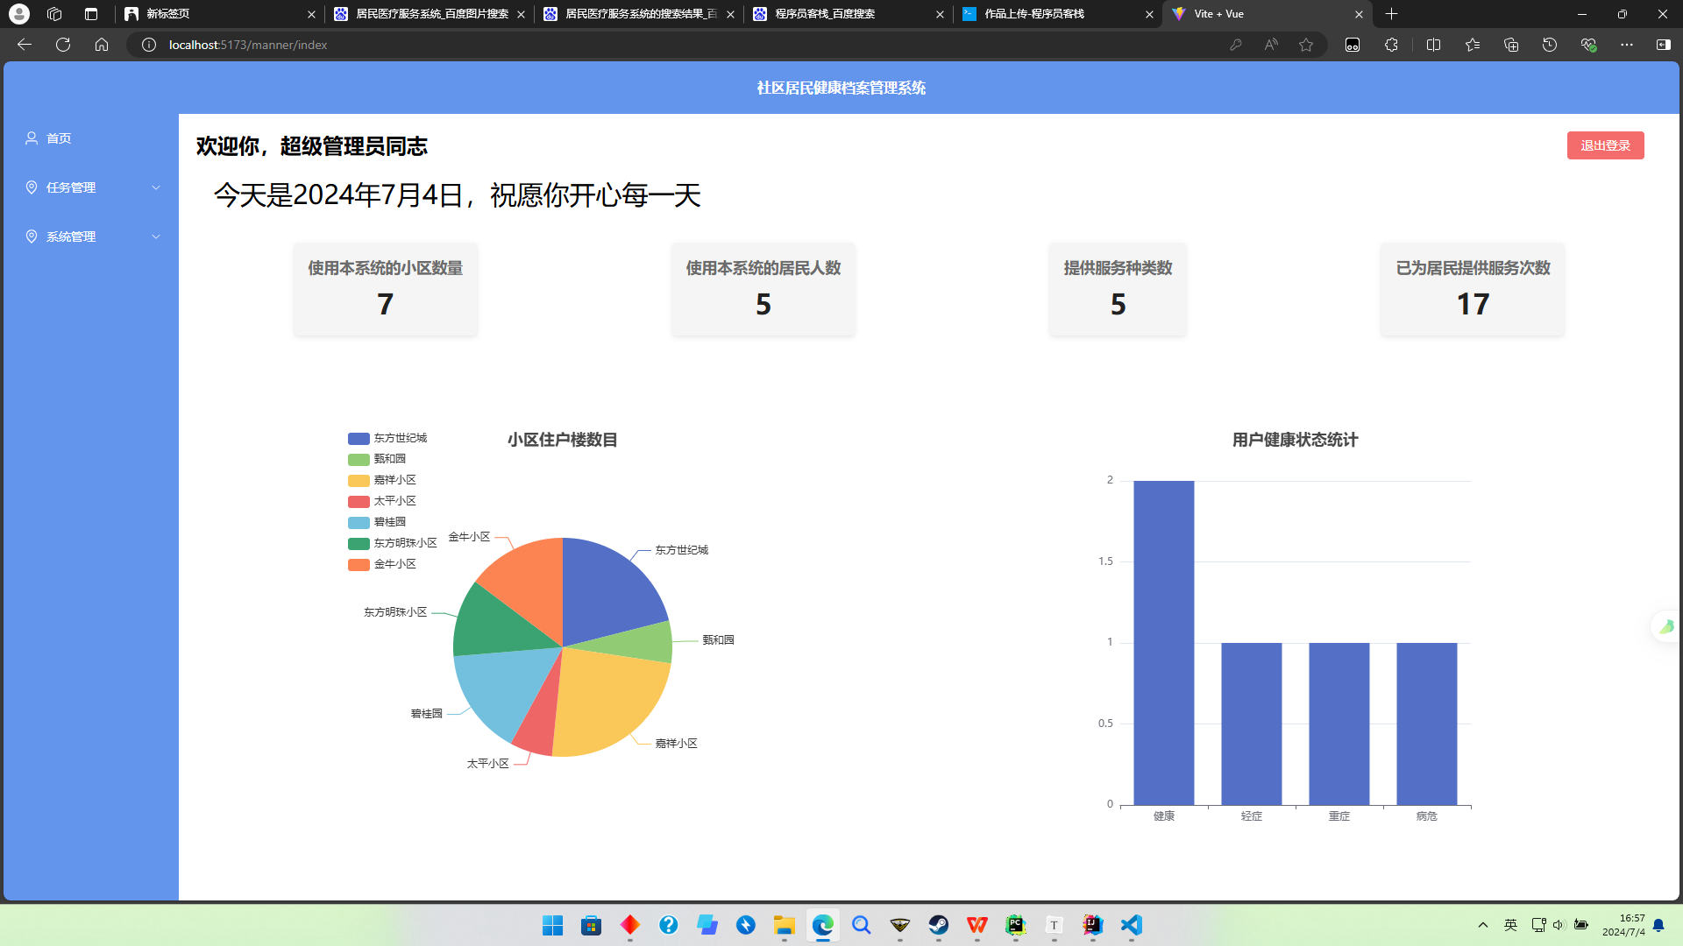Open password key icon in address bar
This screenshot has height=946, width=1683.
click(x=1235, y=45)
